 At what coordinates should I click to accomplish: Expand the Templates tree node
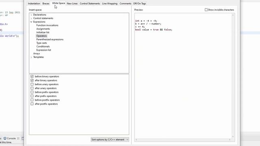(x=31, y=57)
